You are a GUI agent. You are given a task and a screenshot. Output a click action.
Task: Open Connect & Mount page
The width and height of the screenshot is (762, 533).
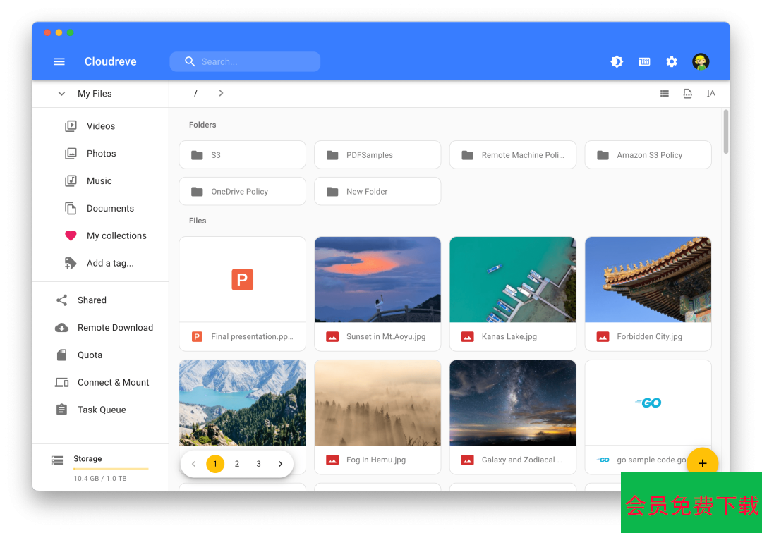(x=113, y=383)
